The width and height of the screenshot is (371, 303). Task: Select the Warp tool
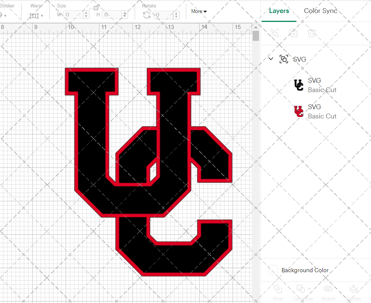pyautogui.click(x=35, y=15)
